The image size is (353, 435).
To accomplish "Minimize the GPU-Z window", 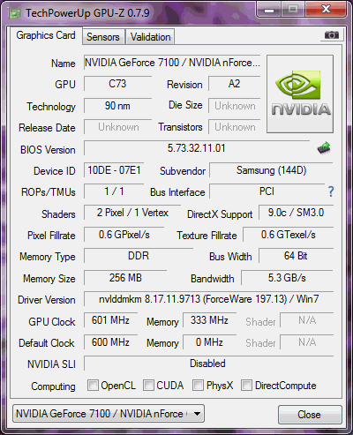I will (269, 10).
